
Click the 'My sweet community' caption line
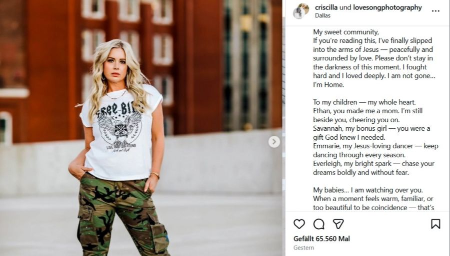[346, 32]
